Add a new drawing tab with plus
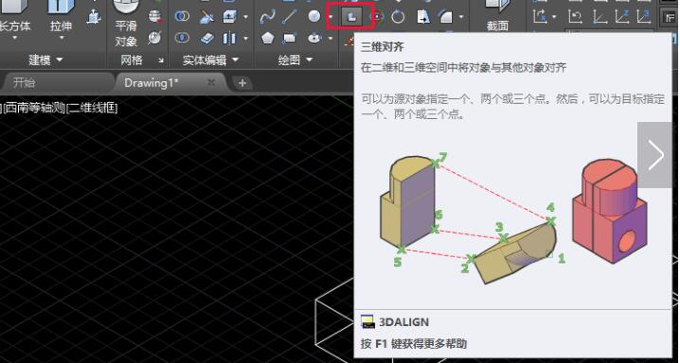This screenshot has width=680, height=363. (242, 83)
